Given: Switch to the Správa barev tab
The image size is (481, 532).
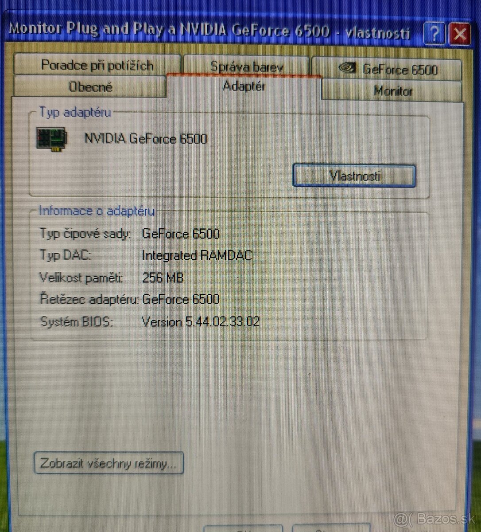Looking at the screenshot, I should pos(246,66).
